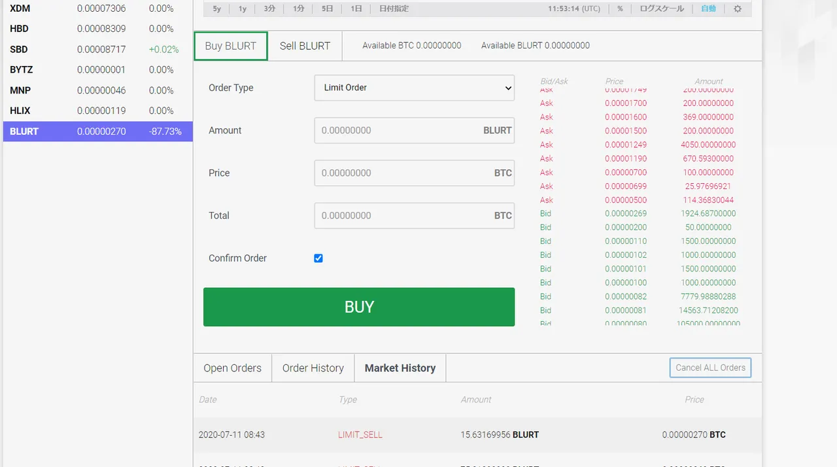Click bid price 0.00000082
The image size is (837, 467).
click(x=626, y=297)
